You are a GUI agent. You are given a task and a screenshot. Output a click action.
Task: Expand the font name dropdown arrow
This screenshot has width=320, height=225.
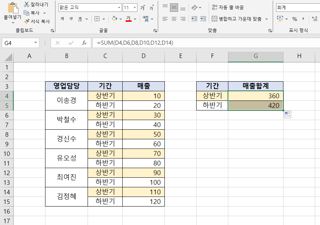[119, 8]
